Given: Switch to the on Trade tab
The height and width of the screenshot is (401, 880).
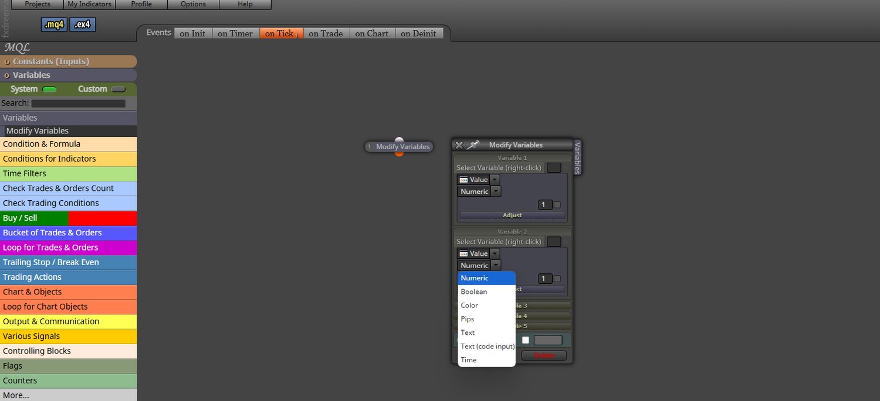Looking at the screenshot, I should (326, 33).
